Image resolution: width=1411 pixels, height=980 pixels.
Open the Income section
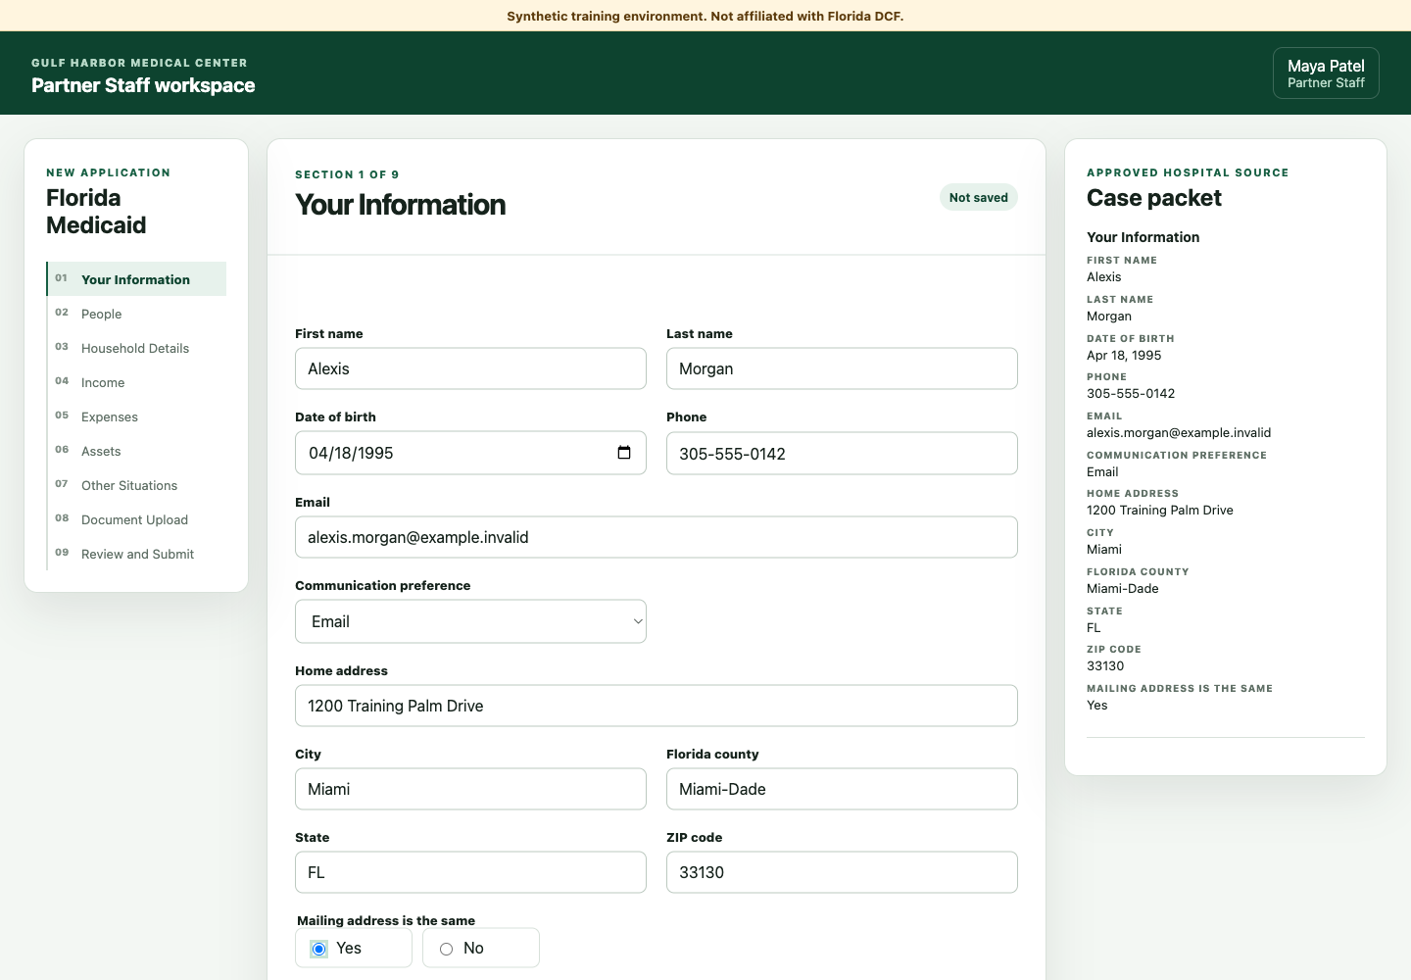(136, 382)
